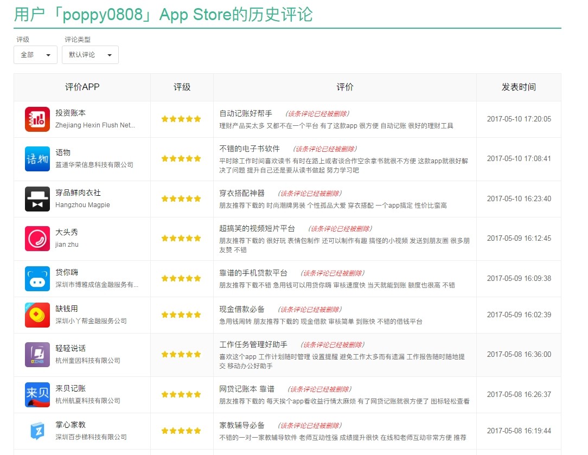Expand the 评级 rating dropdown
Image resolution: width=588 pixels, height=455 pixels.
[x=35, y=55]
